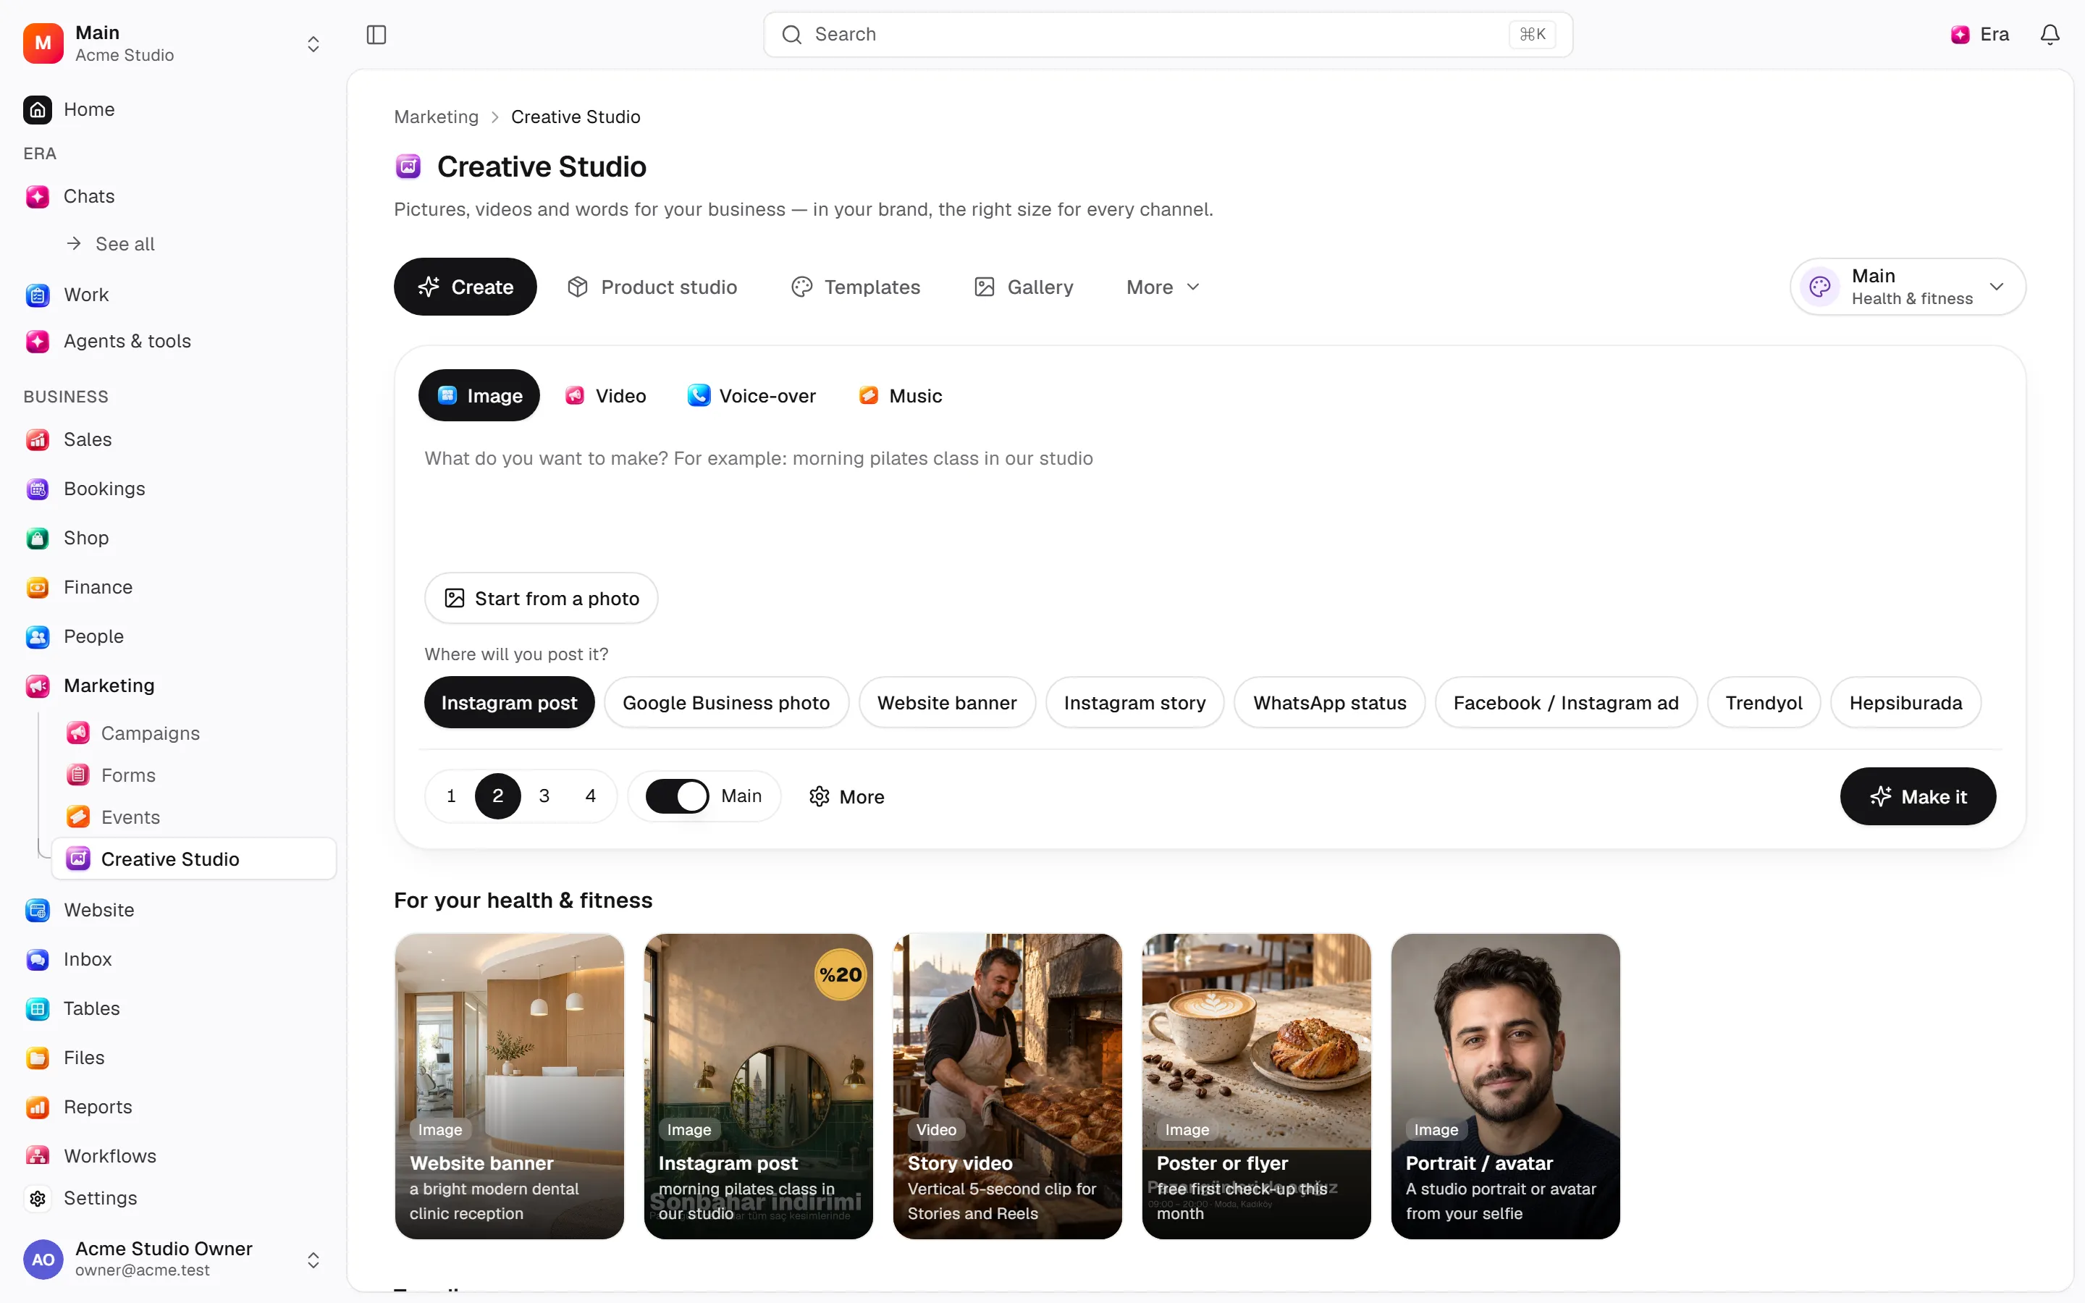
Task: Open Settings gear in sidebar
Action: pyautogui.click(x=38, y=1198)
